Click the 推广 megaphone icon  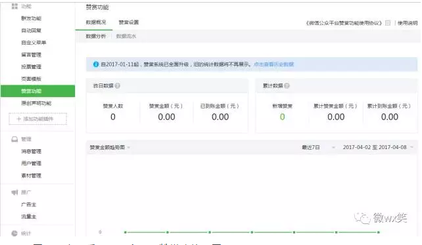14,192
